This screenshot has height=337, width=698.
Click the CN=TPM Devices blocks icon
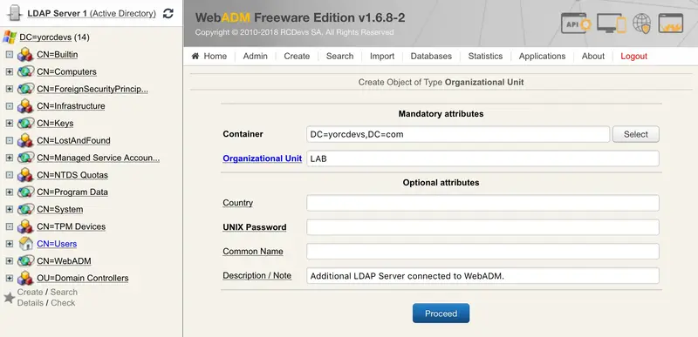[x=25, y=226]
